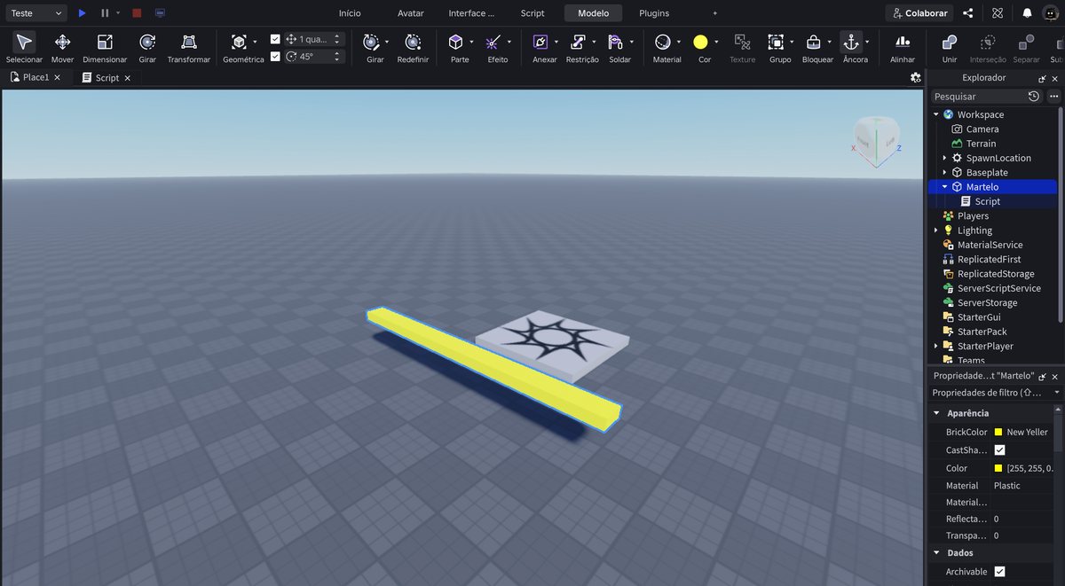Expand the SpawnLocation node
Viewport: 1065px width, 586px height.
pos(944,158)
